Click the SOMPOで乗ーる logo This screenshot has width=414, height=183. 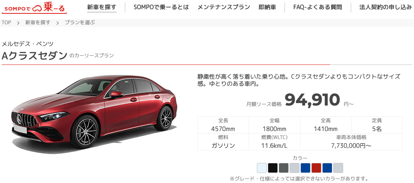[34, 8]
